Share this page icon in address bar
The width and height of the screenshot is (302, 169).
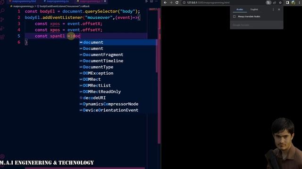[x=275, y=3]
